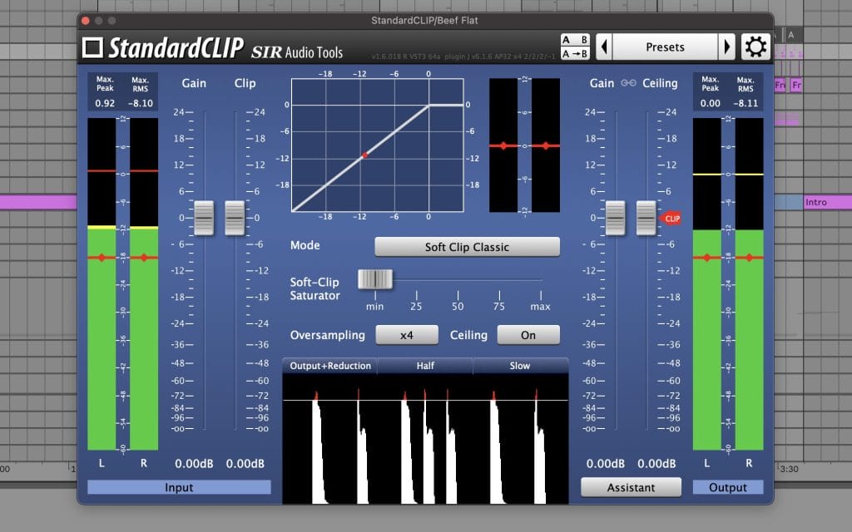The image size is (852, 532).
Task: Toggle the Ceiling On button
Action: point(528,335)
